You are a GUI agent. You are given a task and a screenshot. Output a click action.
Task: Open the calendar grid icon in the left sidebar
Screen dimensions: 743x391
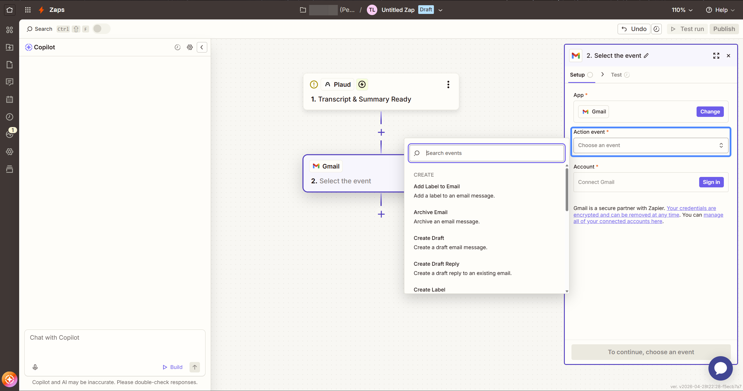click(10, 99)
